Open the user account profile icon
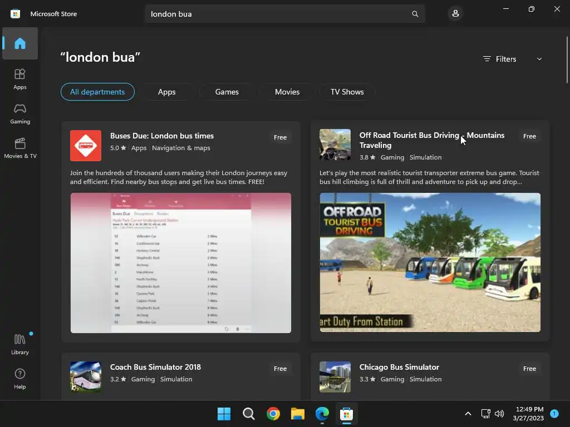This screenshot has height=427, width=570. [455, 14]
